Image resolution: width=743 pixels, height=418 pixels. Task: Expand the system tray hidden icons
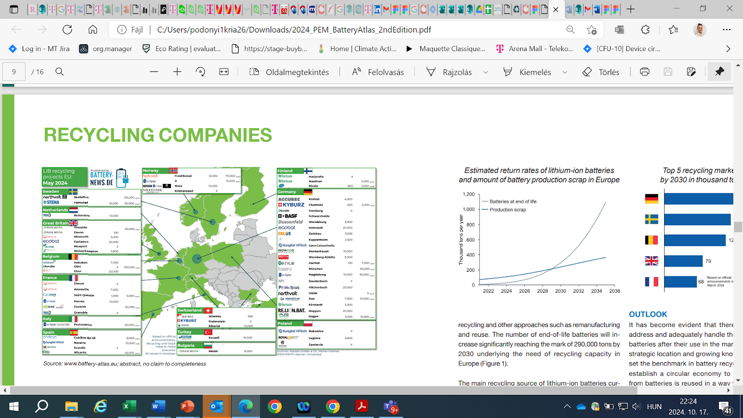coord(567,406)
